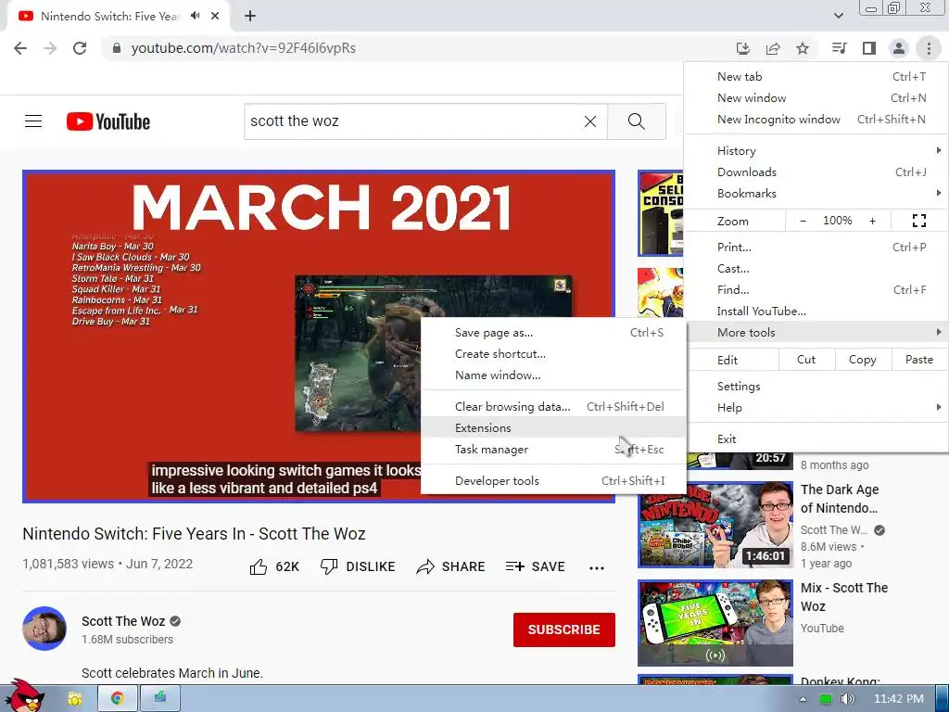
Task: Mute tab audio speaker icon in tab
Action: [195, 16]
